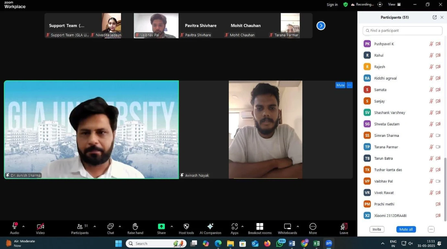Toggle the Participants panel in toolbar
447x249 pixels.
pyautogui.click(x=80, y=227)
